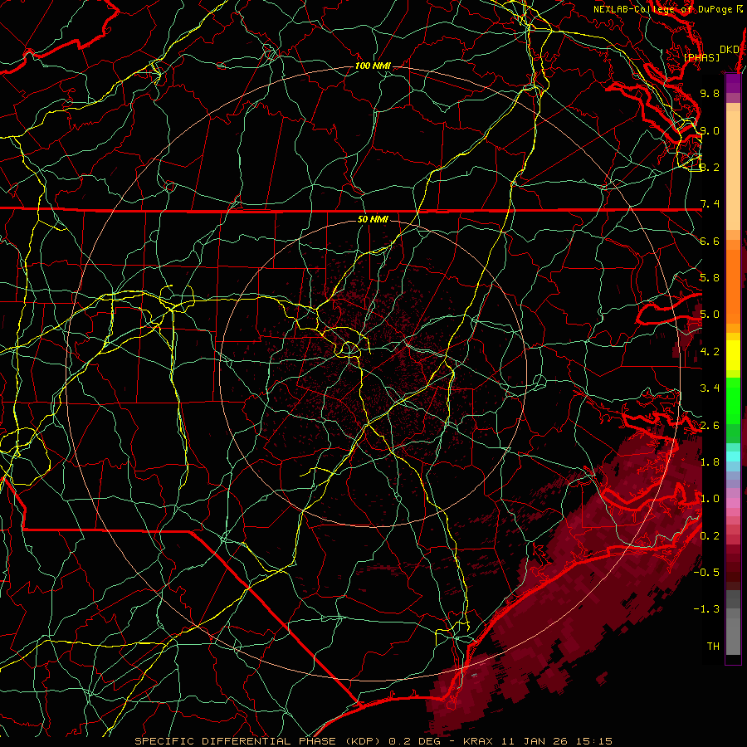Select the 1.0 scale value

pos(710,499)
